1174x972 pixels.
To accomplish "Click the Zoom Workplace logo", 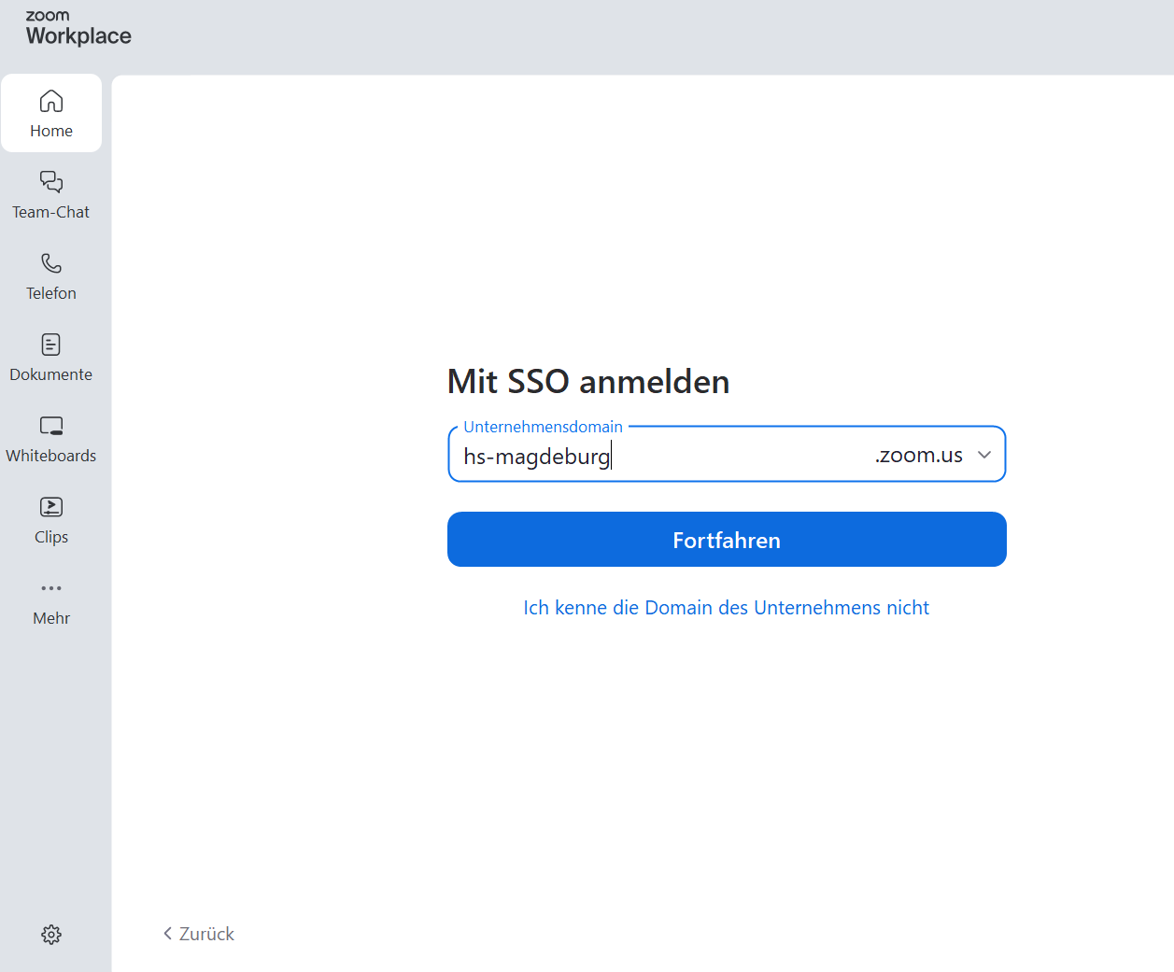I will click(78, 28).
